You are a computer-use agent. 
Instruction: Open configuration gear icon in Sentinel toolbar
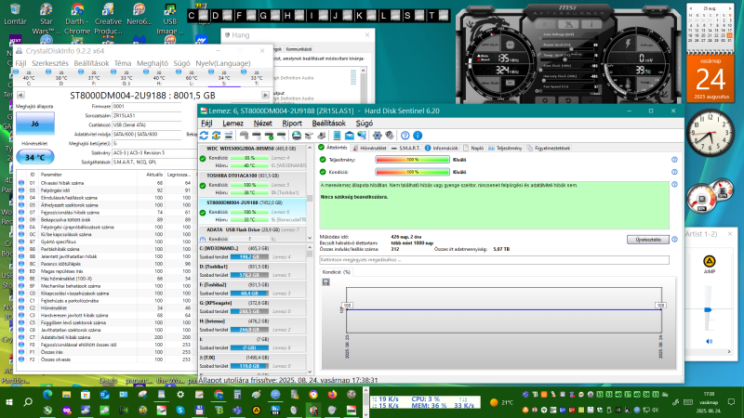point(378,136)
